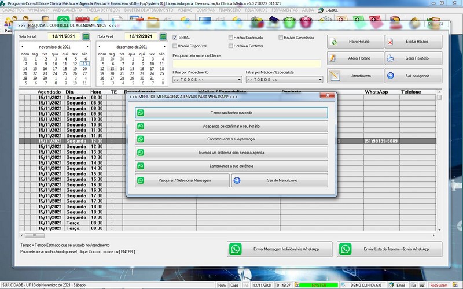
Task: Go to next month in novembro calendar
Action: [x=87, y=47]
